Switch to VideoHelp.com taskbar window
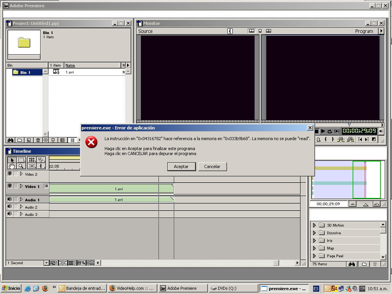Viewport: 392px width, 294px height. click(x=133, y=288)
